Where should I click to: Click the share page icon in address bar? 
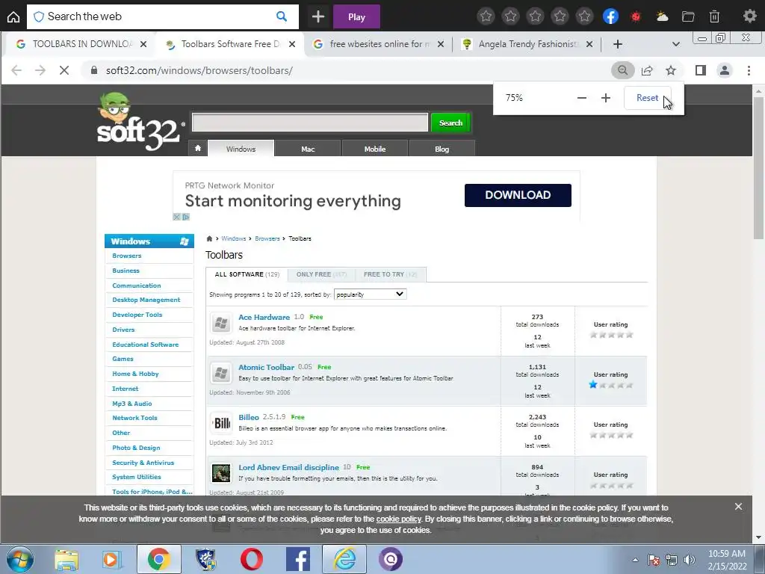pos(647,70)
